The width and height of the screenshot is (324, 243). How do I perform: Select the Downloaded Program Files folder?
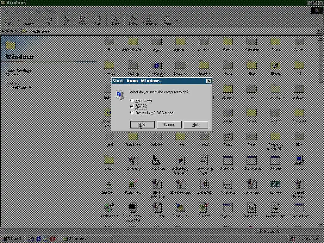tap(157, 69)
